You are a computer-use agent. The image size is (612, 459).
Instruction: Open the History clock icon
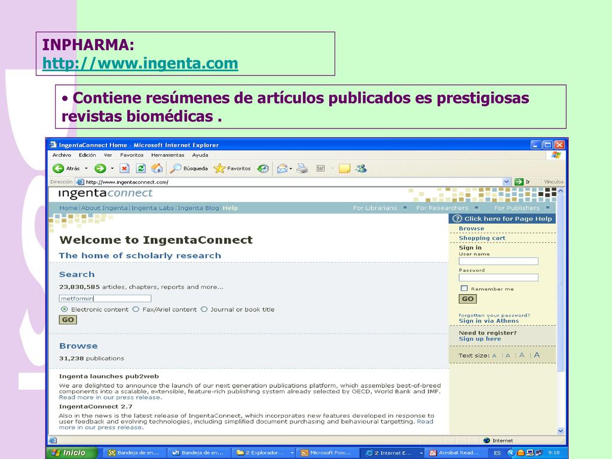tap(263, 168)
